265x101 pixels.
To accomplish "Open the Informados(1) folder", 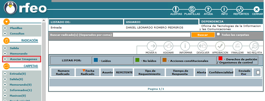I will 21,90.
